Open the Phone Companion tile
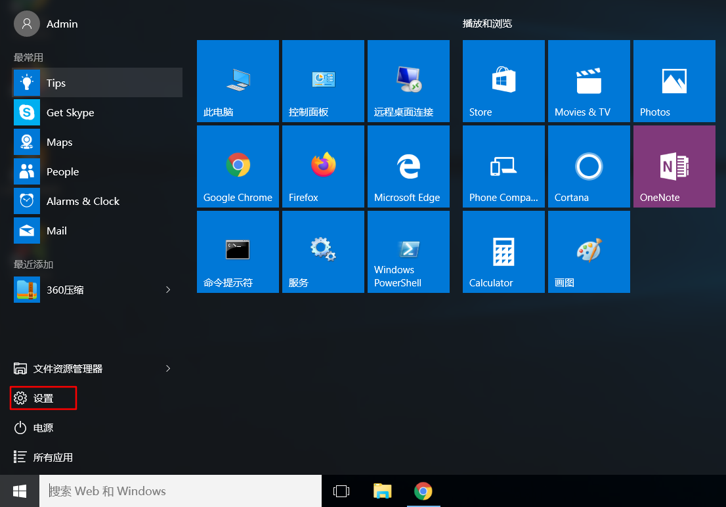 point(503,166)
